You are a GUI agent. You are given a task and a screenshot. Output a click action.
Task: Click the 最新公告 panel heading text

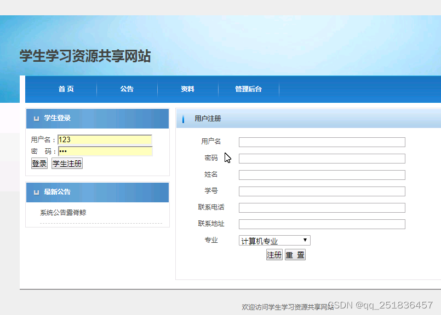[57, 192]
